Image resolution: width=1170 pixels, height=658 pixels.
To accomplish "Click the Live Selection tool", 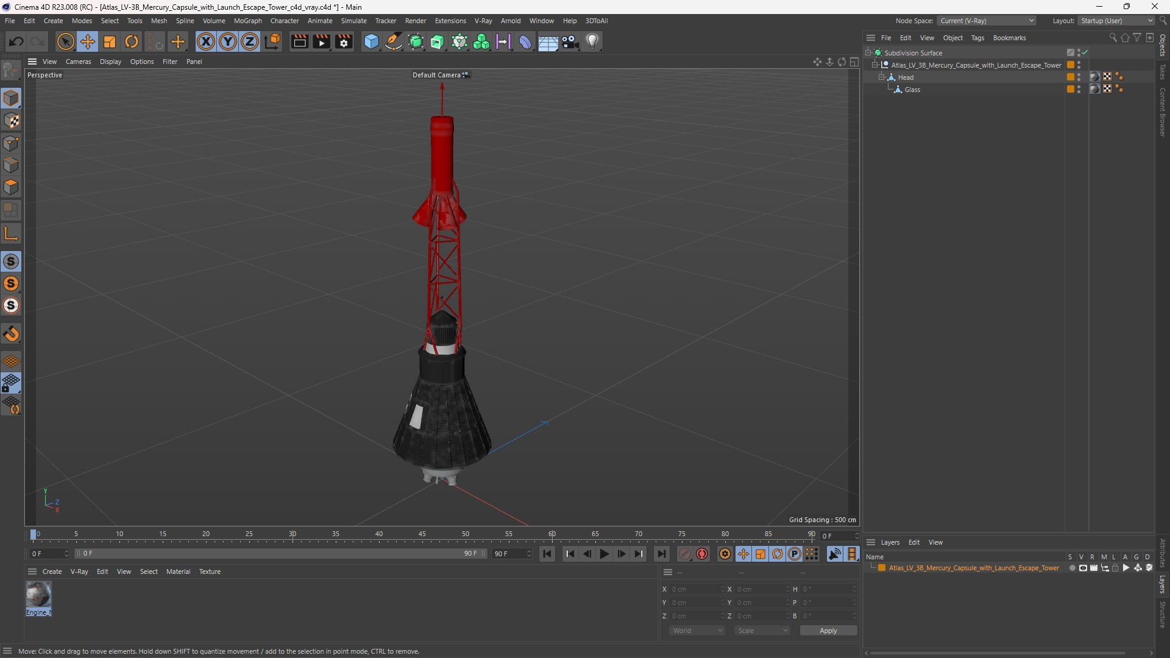I will pyautogui.click(x=65, y=41).
